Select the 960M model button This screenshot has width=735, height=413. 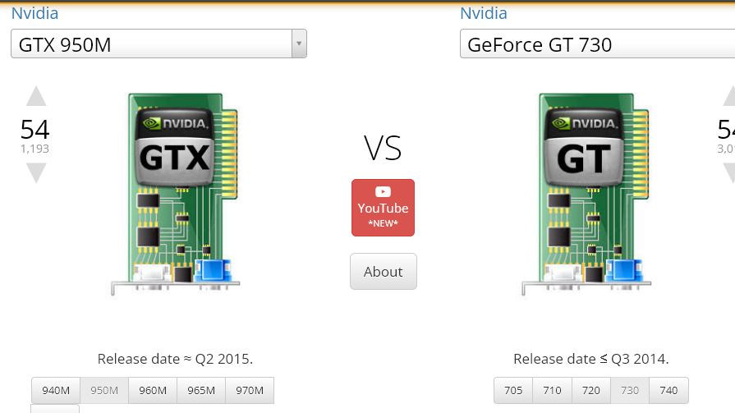[153, 391]
